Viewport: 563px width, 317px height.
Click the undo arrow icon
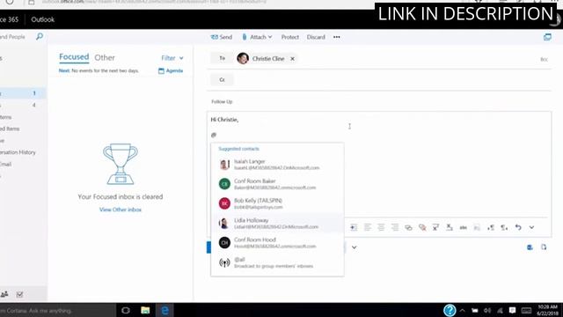click(x=518, y=227)
